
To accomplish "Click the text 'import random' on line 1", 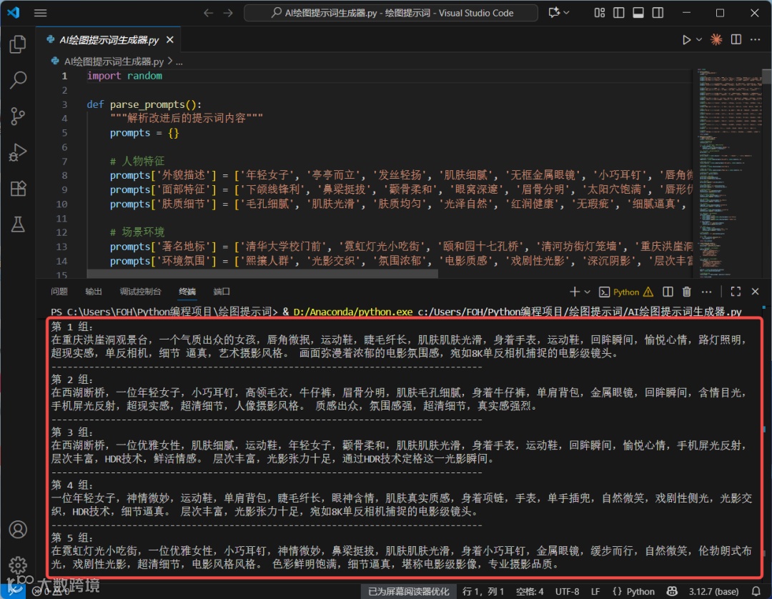I will pos(124,76).
